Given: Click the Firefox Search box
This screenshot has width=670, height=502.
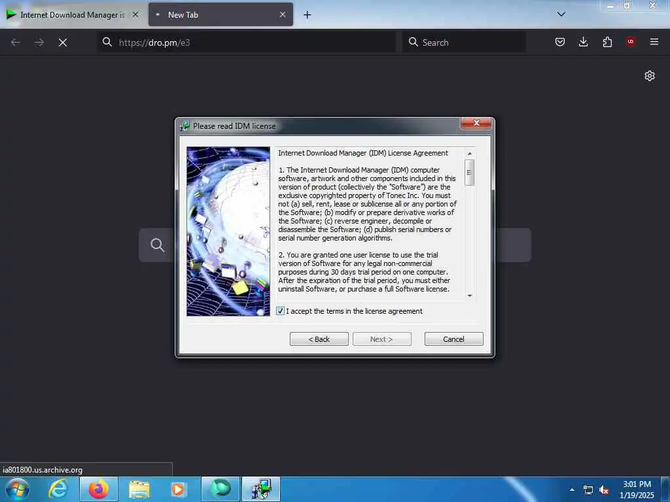Looking at the screenshot, I should (464, 42).
